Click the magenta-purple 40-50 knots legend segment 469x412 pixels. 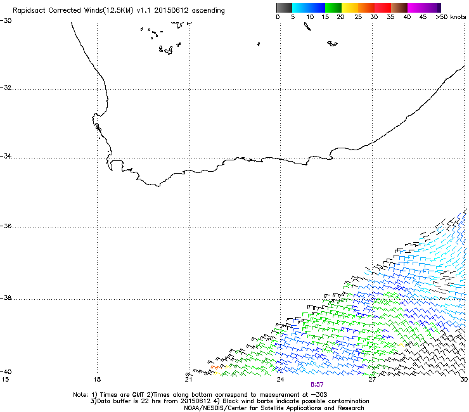tap(424, 8)
